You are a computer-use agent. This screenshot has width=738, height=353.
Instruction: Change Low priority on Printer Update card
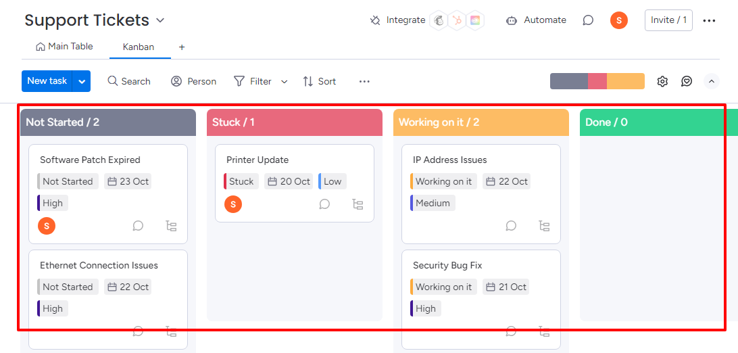[x=333, y=182]
